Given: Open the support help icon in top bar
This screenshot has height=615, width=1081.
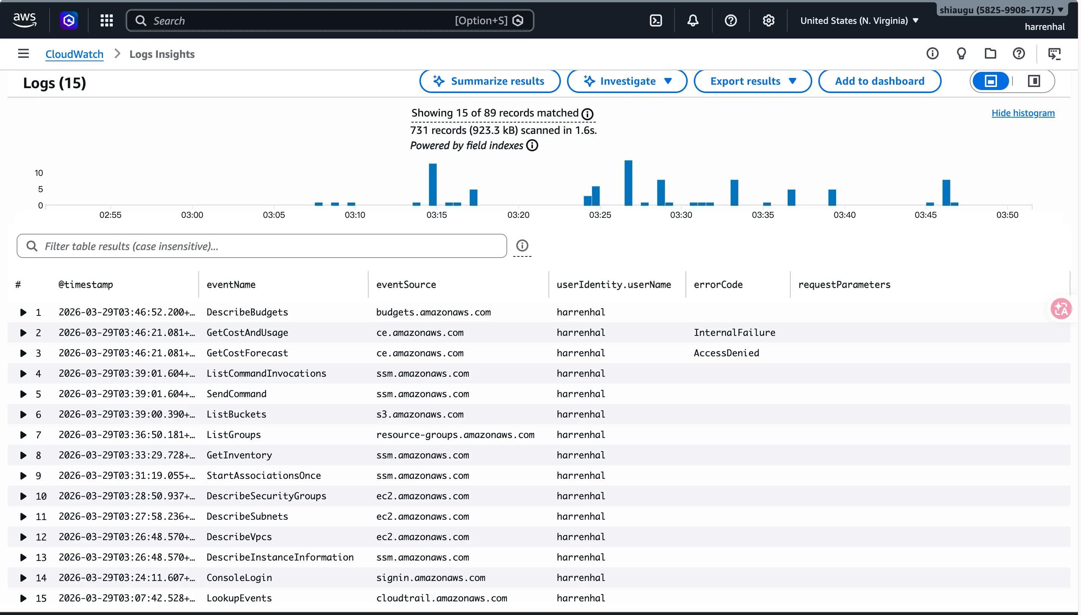Looking at the screenshot, I should coord(730,20).
